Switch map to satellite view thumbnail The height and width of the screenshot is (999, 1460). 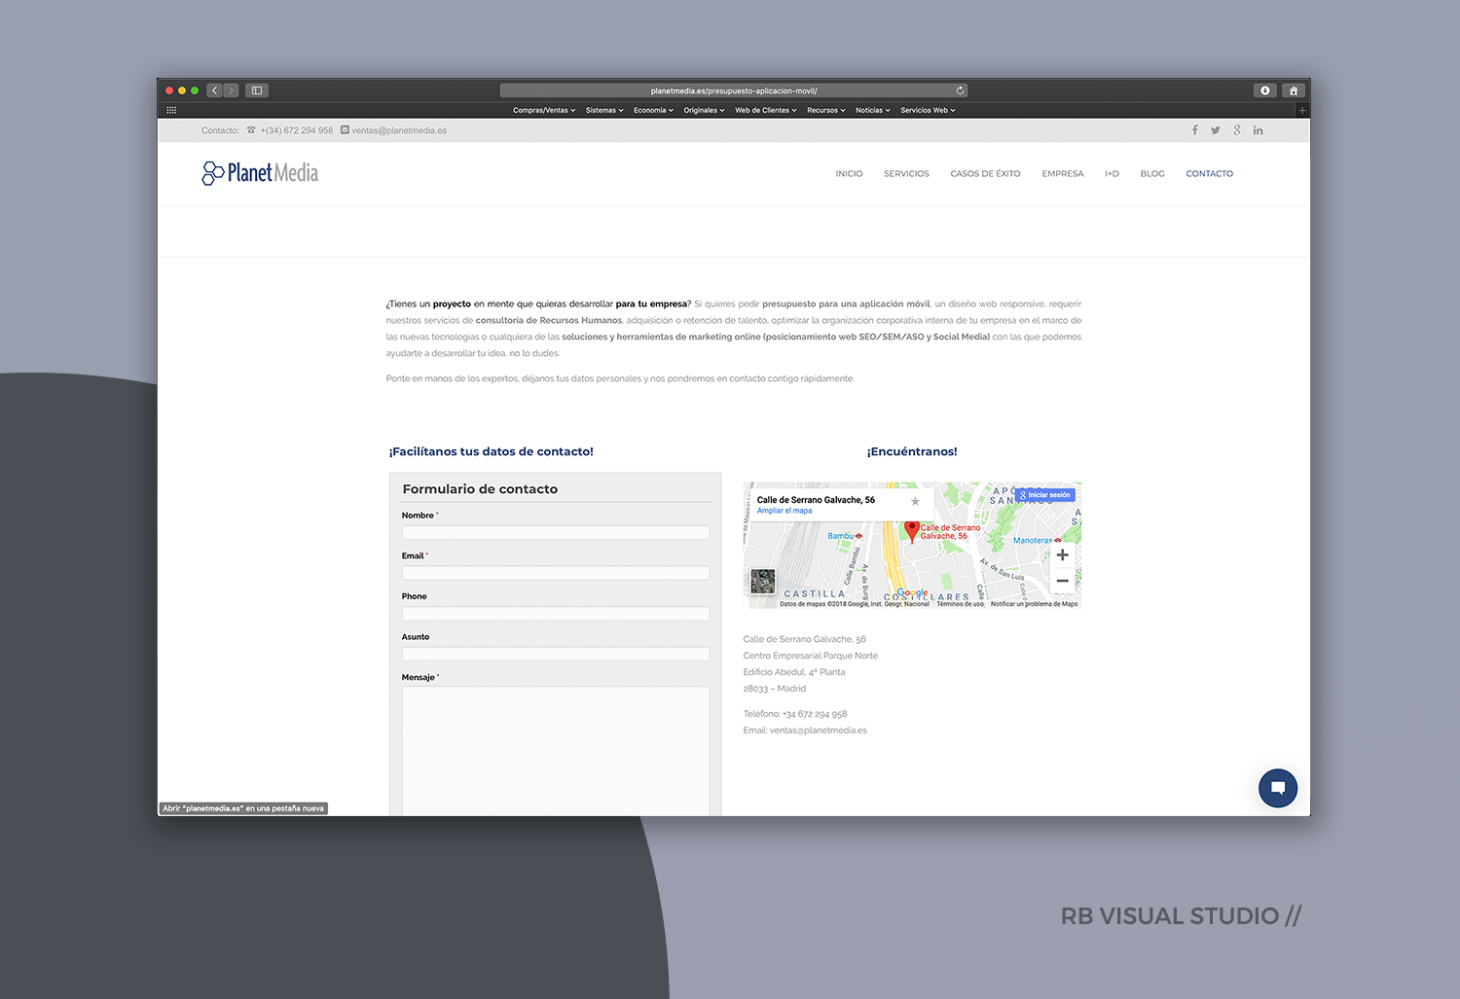[763, 582]
